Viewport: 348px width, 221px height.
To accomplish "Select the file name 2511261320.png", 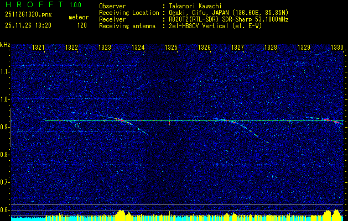I will tap(28, 15).
